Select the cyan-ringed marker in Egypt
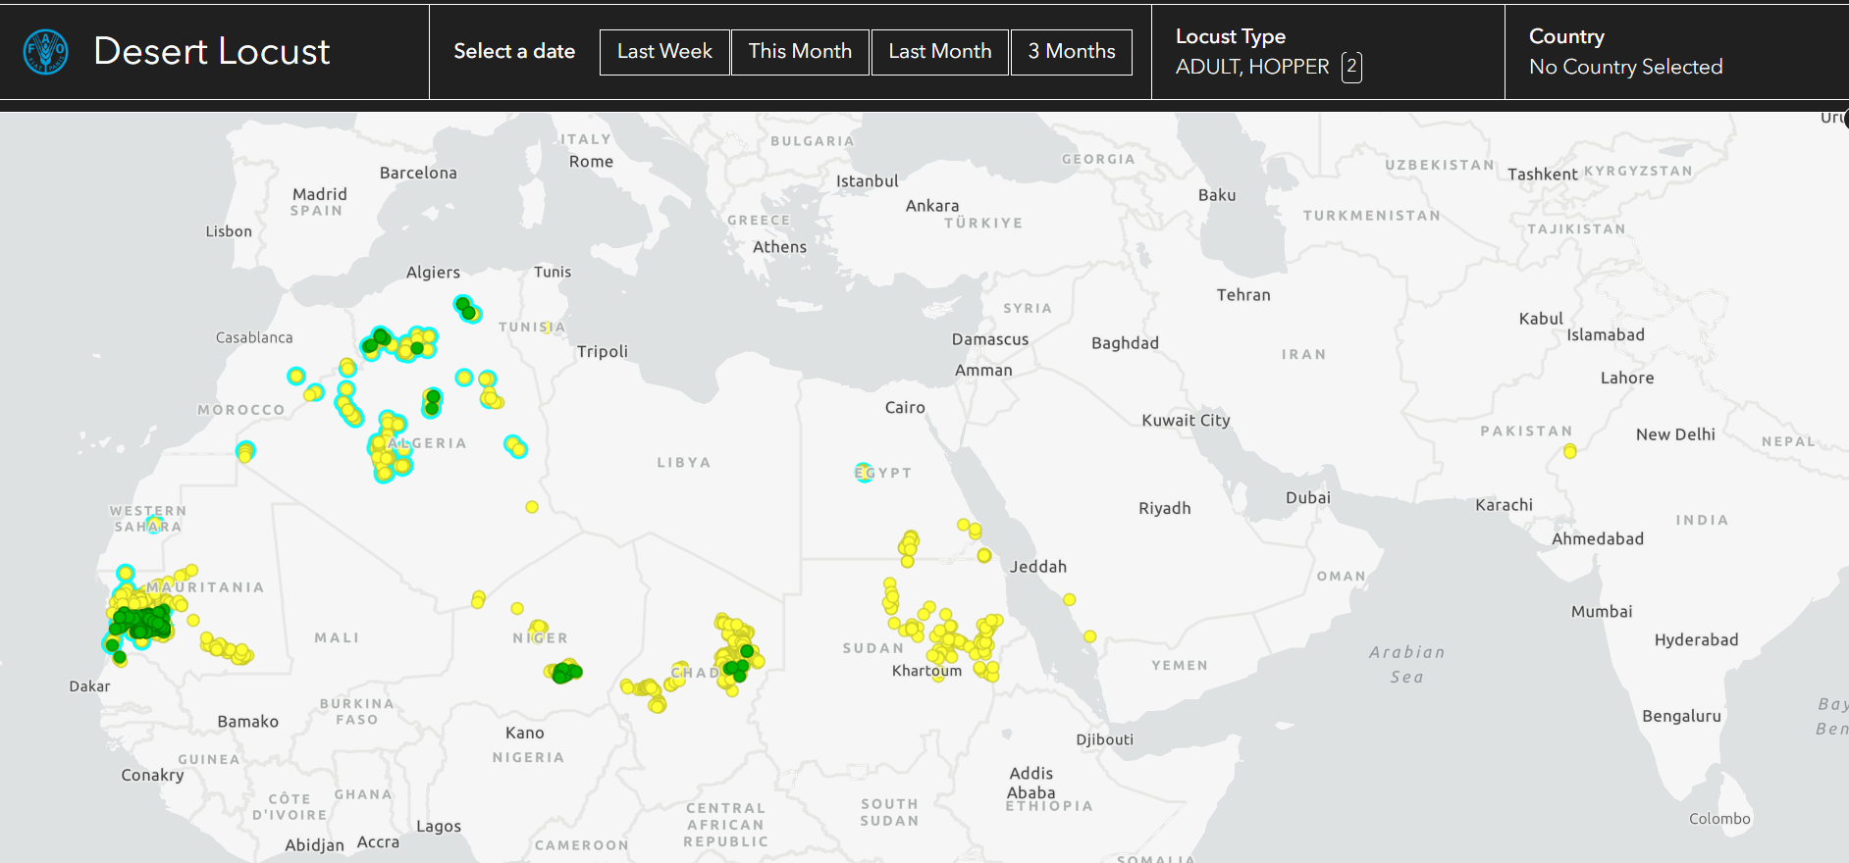 tap(864, 473)
